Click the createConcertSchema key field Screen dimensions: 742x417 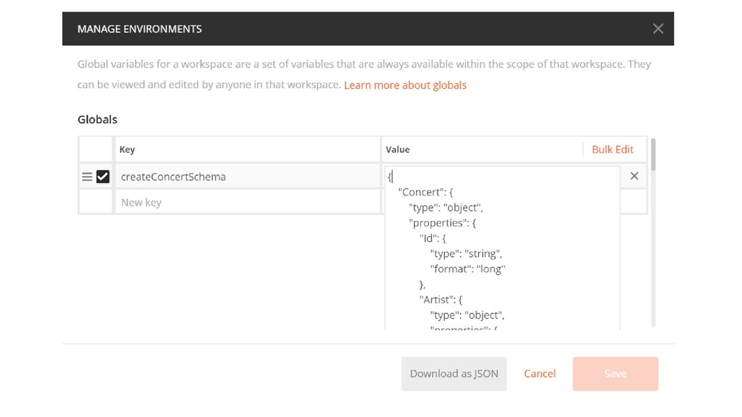[247, 177]
